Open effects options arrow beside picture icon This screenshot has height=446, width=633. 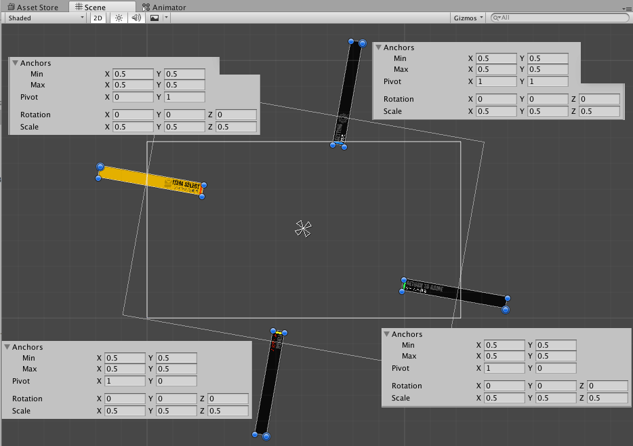[x=166, y=18]
